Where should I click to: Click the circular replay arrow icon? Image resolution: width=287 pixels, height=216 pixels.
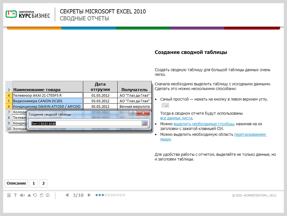(x=35, y=195)
